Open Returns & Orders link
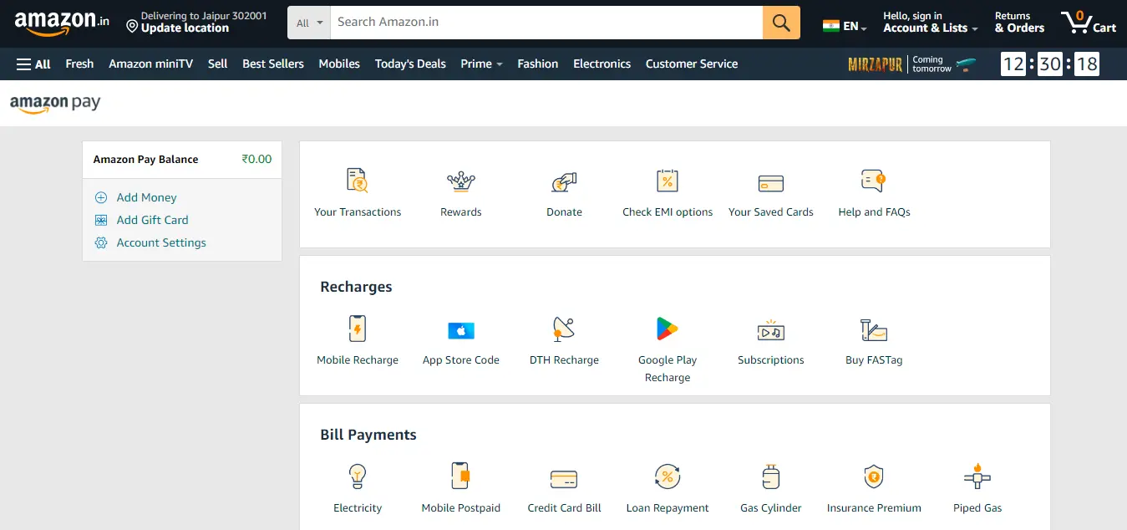This screenshot has height=530, width=1127. [x=1019, y=23]
